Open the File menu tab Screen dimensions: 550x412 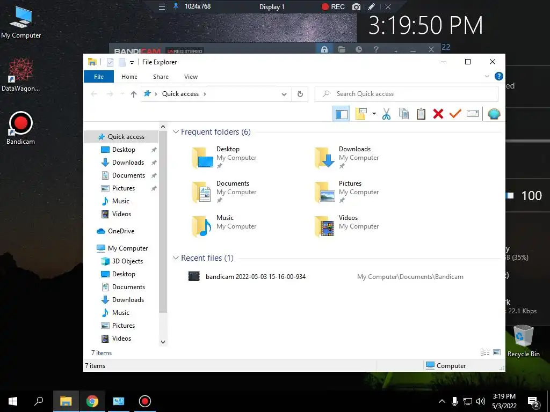pos(99,77)
